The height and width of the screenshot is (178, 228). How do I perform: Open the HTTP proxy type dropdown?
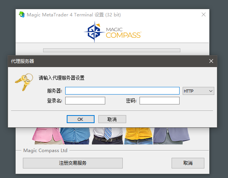click(198, 91)
